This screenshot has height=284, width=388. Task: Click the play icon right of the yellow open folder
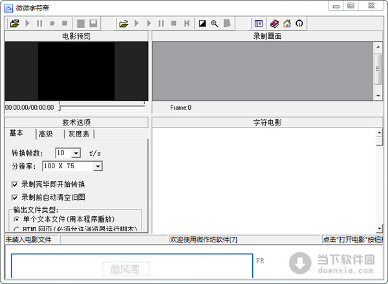[x=136, y=23]
